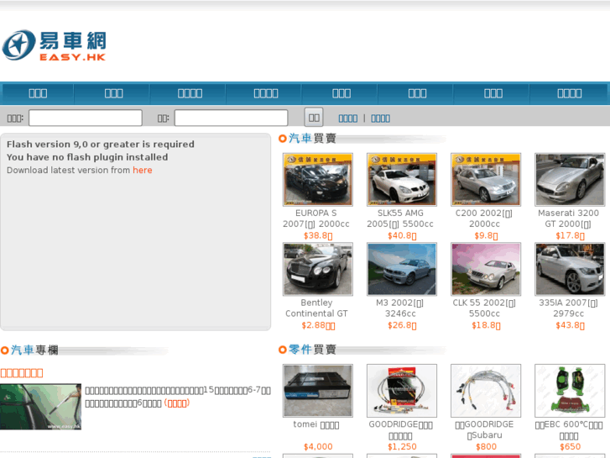Click the orange car column article headline
This screenshot has width=610, height=458.
(x=22, y=373)
